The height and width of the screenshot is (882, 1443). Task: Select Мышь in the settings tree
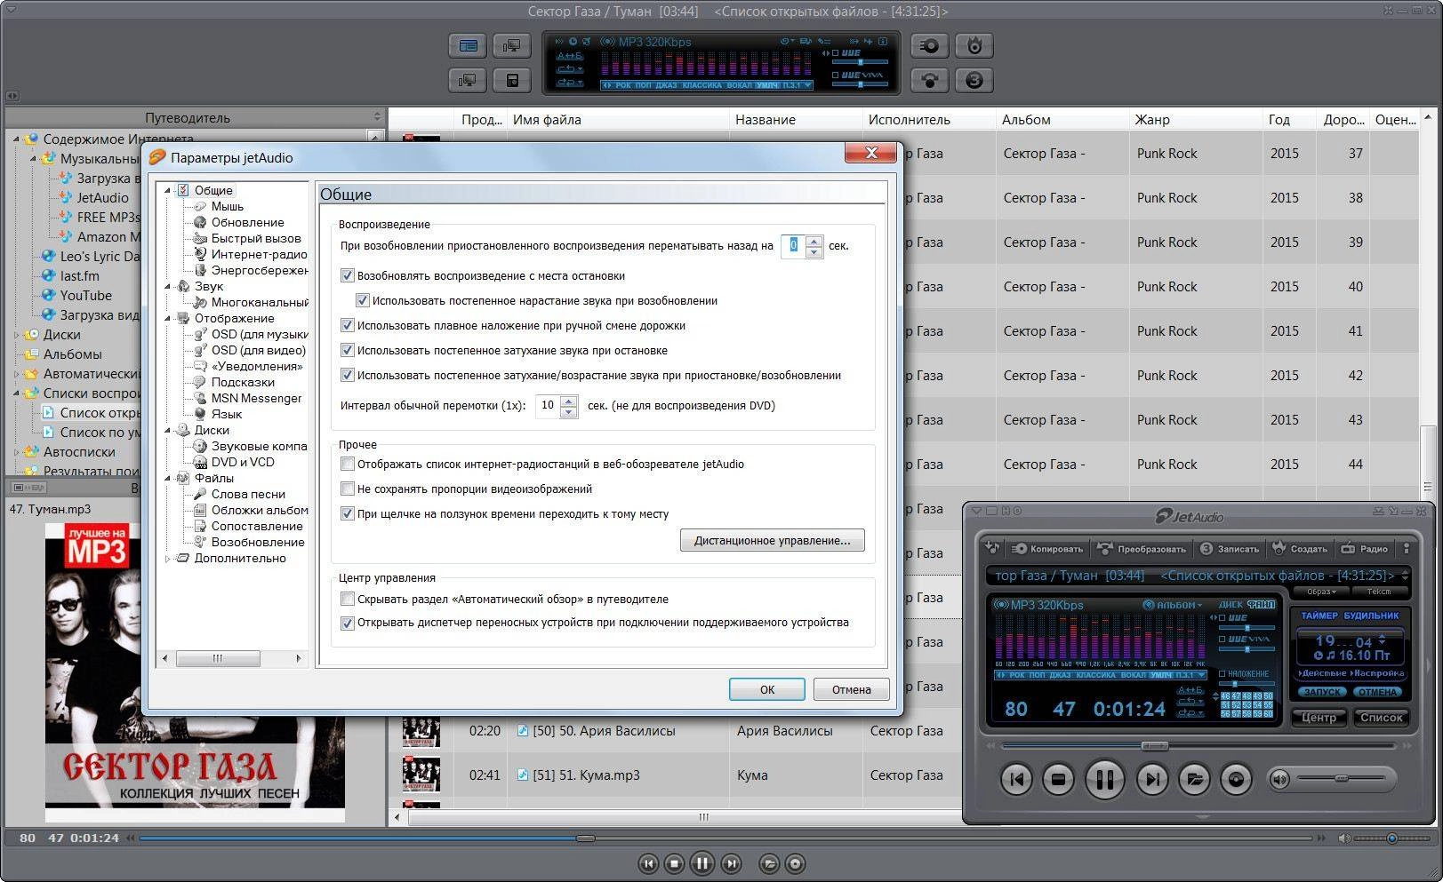coord(228,206)
